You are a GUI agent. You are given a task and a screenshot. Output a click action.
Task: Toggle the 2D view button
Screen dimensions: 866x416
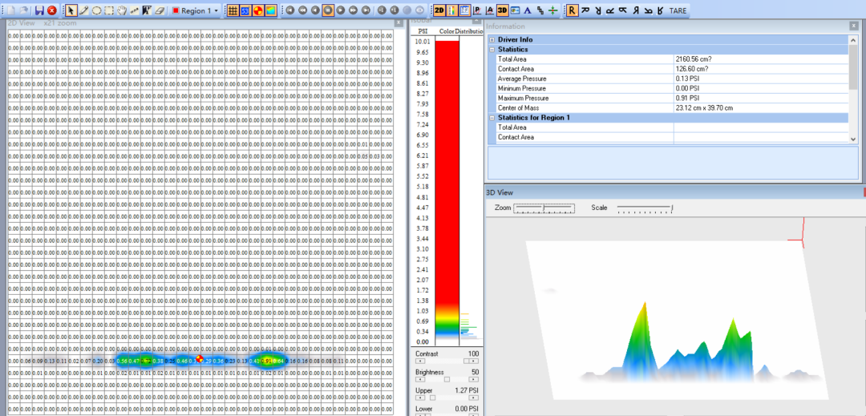coord(439,10)
